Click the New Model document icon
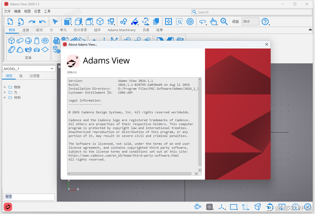Screen dimensions: 315x214 pos(10,21)
